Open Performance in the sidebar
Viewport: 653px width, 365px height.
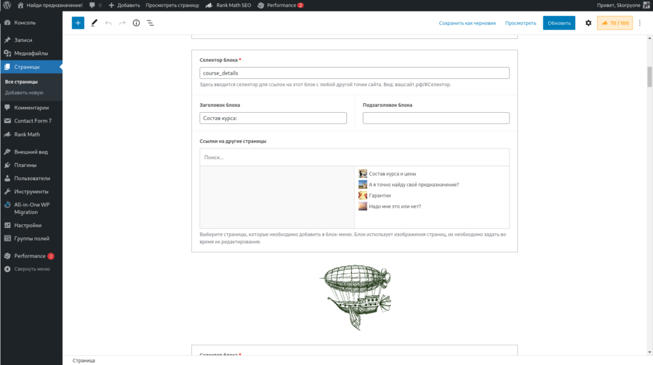pos(31,256)
